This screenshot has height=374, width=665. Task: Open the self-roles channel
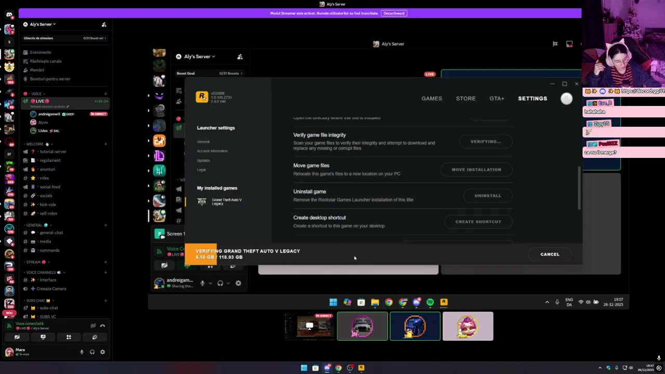pyautogui.click(x=64, y=213)
